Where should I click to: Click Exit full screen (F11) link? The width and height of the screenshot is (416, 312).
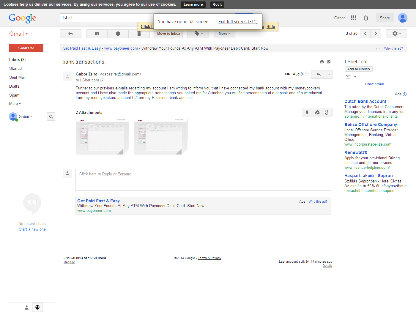point(238,22)
